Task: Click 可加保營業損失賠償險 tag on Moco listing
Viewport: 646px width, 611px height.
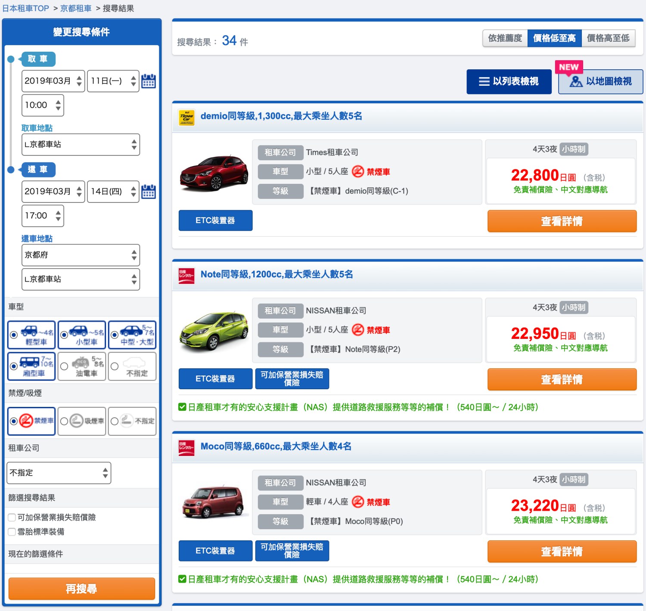Action: [x=292, y=551]
